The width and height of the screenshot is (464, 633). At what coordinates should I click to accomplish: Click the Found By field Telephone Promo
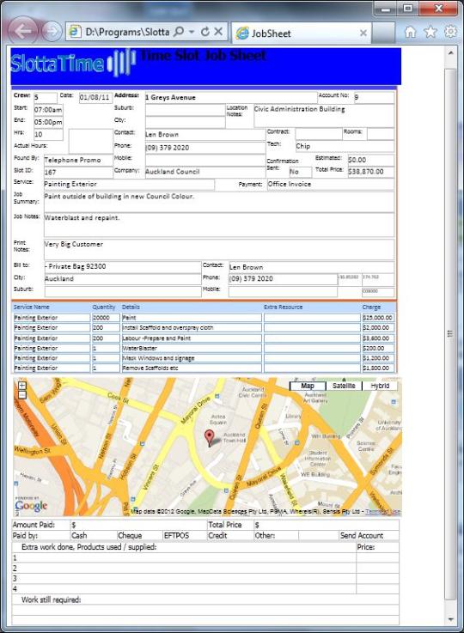[x=78, y=161]
